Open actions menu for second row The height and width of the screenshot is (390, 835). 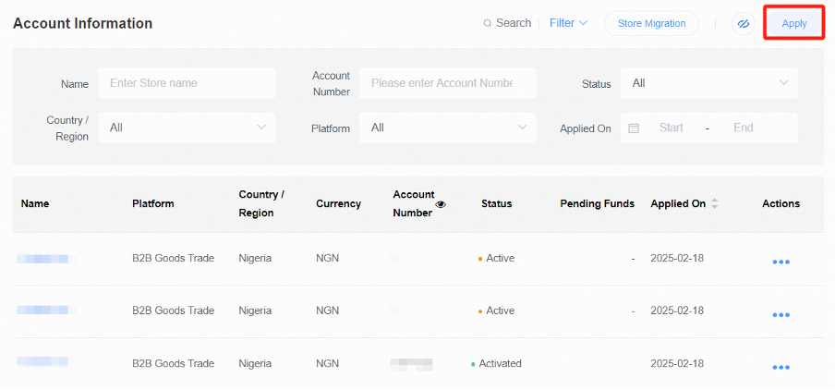click(781, 315)
